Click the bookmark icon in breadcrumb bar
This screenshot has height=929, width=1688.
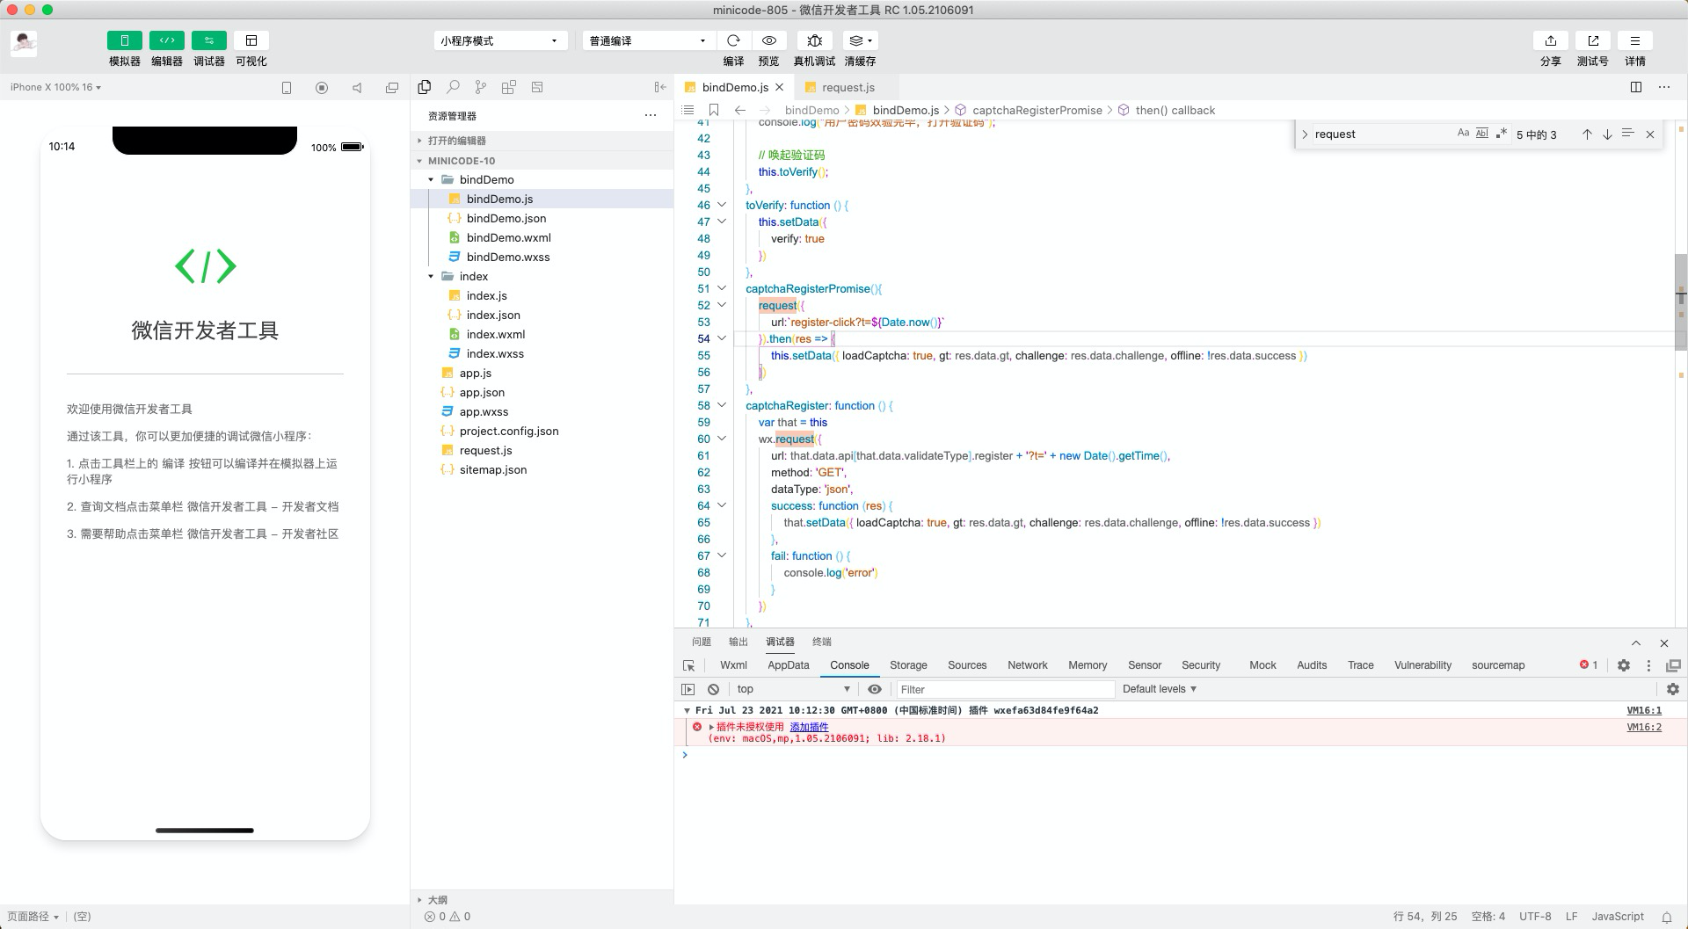[x=714, y=110]
